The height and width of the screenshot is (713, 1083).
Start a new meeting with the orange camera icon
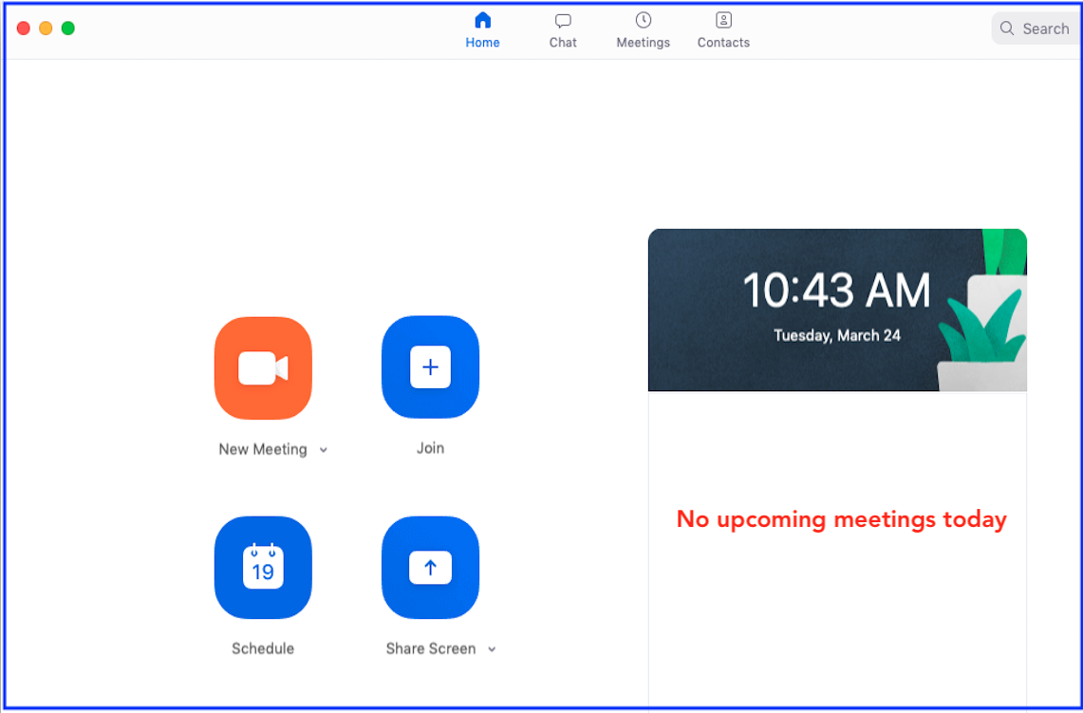pyautogui.click(x=263, y=368)
